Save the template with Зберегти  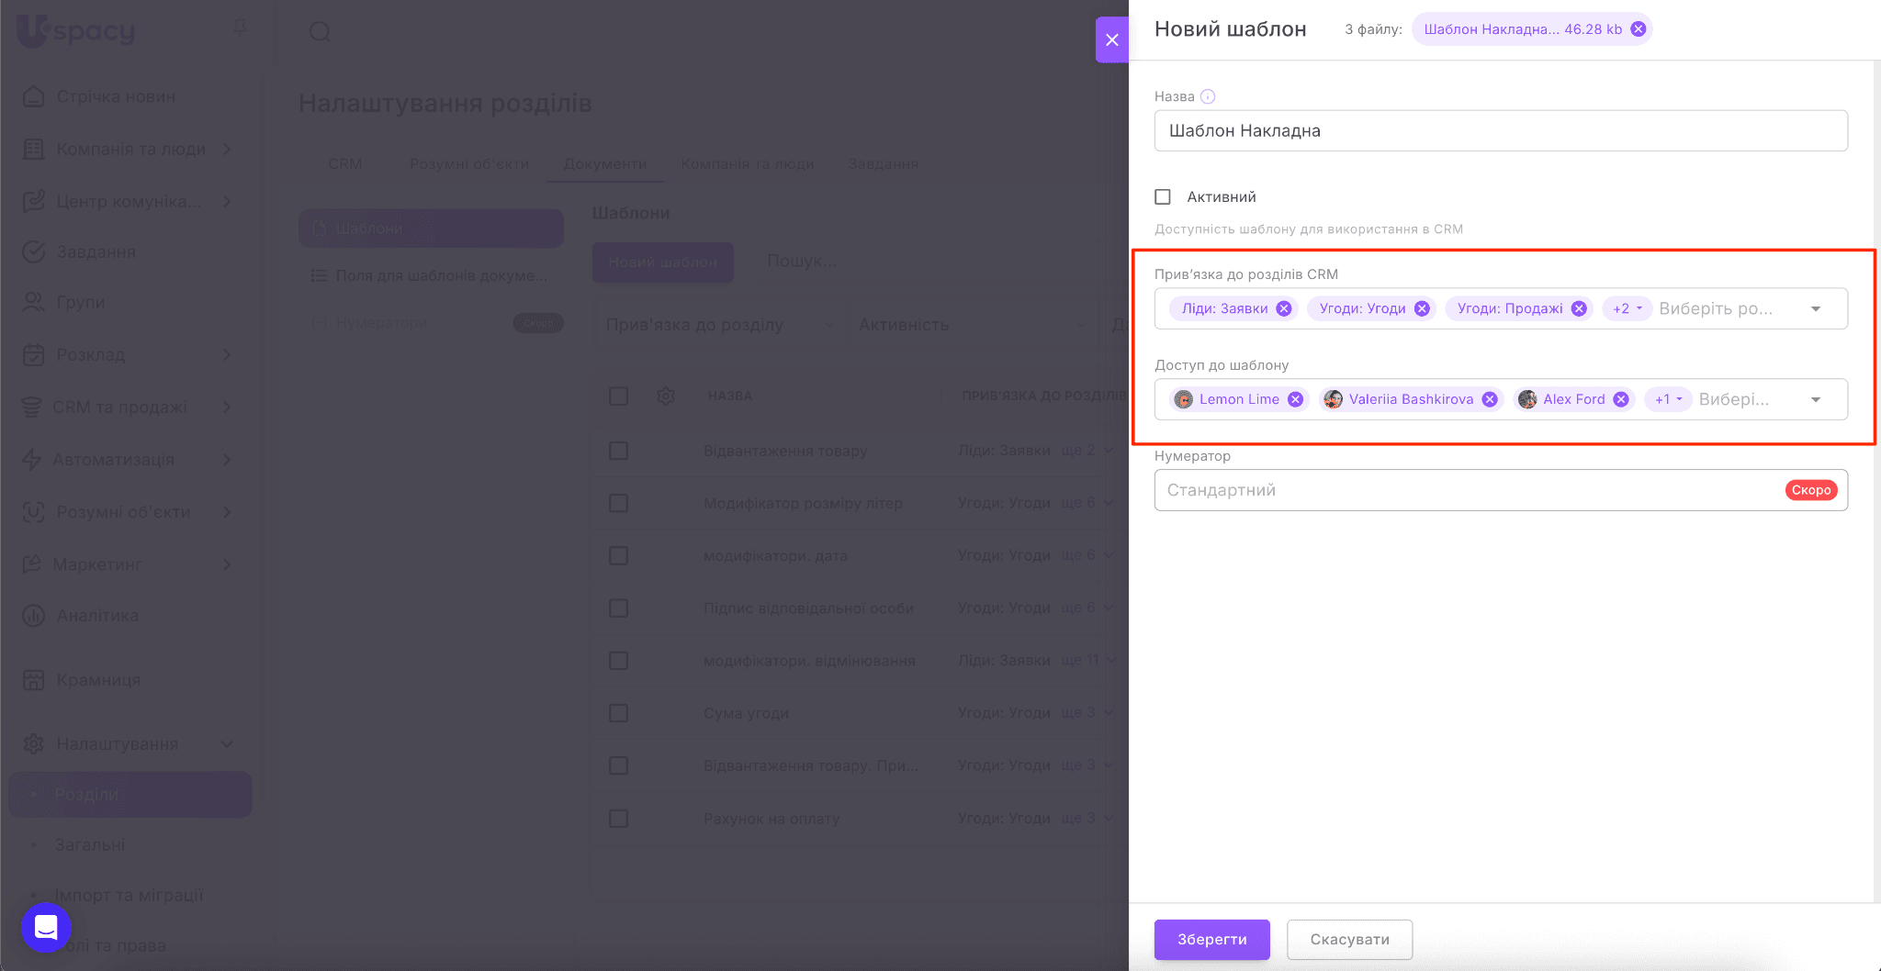coord(1212,940)
